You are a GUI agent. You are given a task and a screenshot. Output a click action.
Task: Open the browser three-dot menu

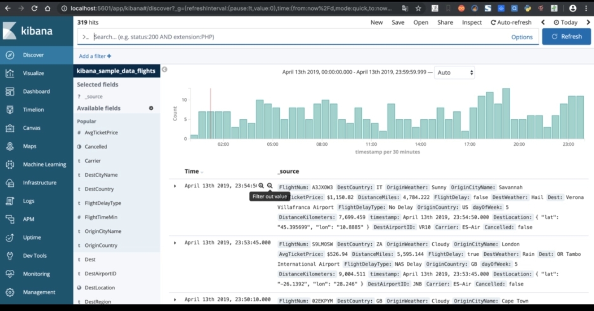pos(586,8)
